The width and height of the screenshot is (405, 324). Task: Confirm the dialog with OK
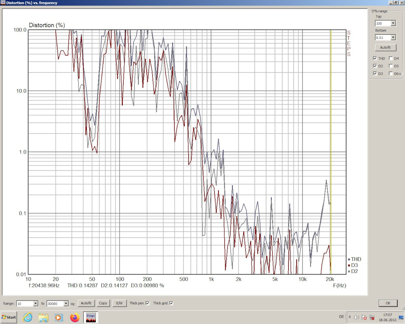click(388, 303)
